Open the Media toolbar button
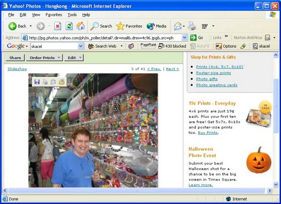The width and height of the screenshot is (281, 204). coord(156,26)
